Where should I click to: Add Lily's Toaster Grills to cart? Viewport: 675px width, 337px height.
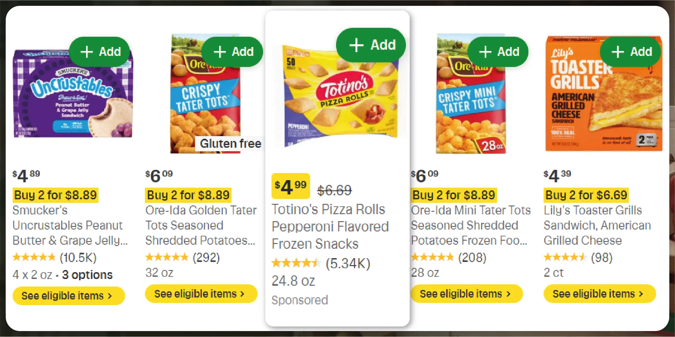(x=630, y=52)
